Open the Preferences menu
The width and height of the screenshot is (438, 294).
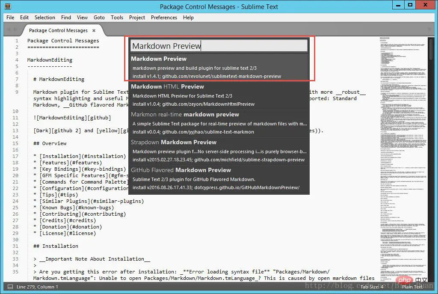click(x=164, y=17)
